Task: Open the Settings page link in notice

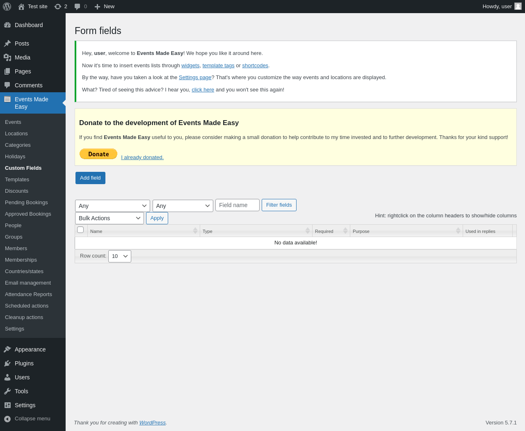Action: click(x=195, y=78)
